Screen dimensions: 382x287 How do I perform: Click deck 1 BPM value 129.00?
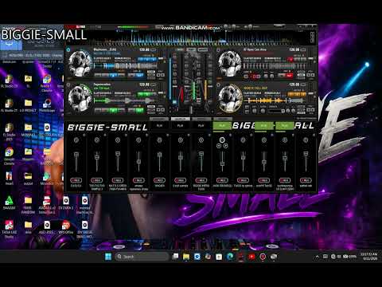tap(145, 49)
